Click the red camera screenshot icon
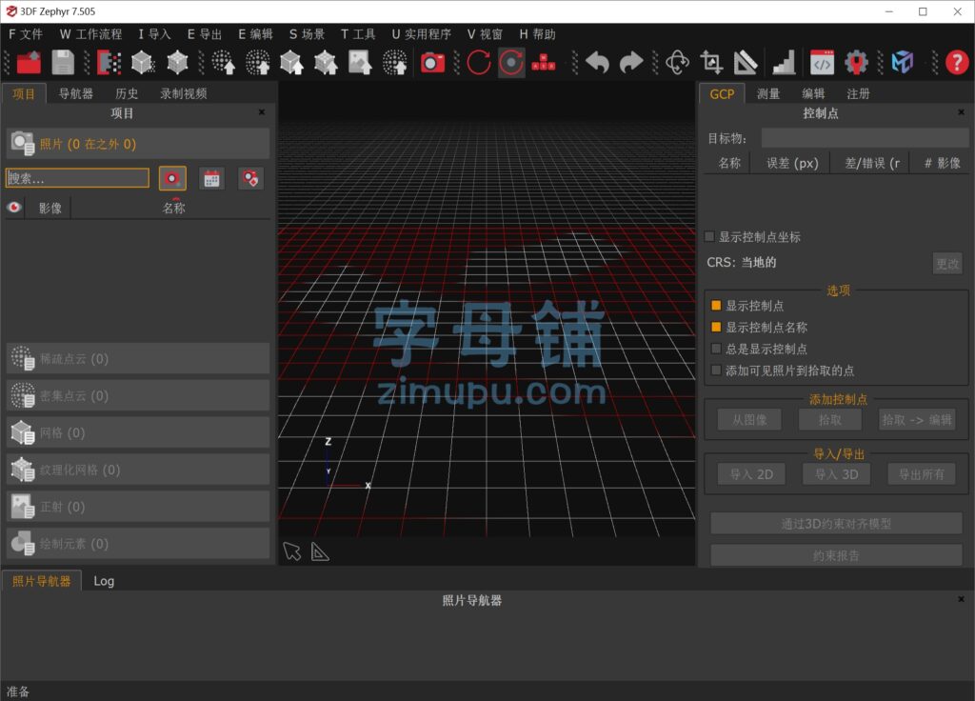 (432, 62)
